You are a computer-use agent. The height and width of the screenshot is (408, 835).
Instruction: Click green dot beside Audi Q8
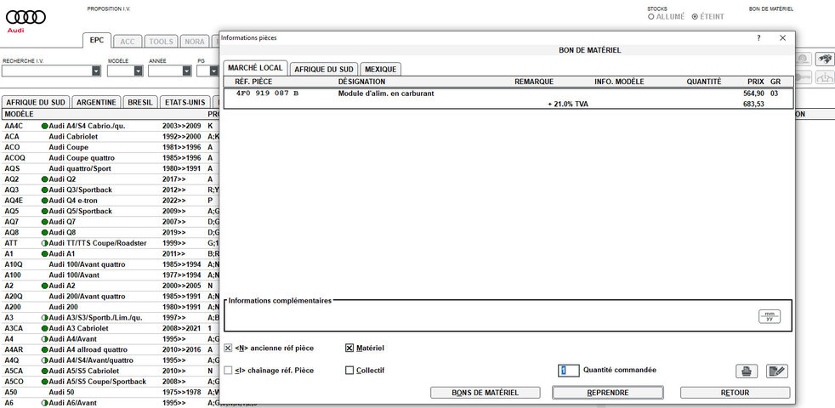[45, 233]
